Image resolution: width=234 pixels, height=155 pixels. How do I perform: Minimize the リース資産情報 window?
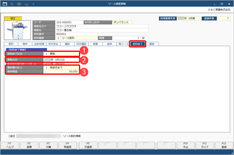pos(215,4)
